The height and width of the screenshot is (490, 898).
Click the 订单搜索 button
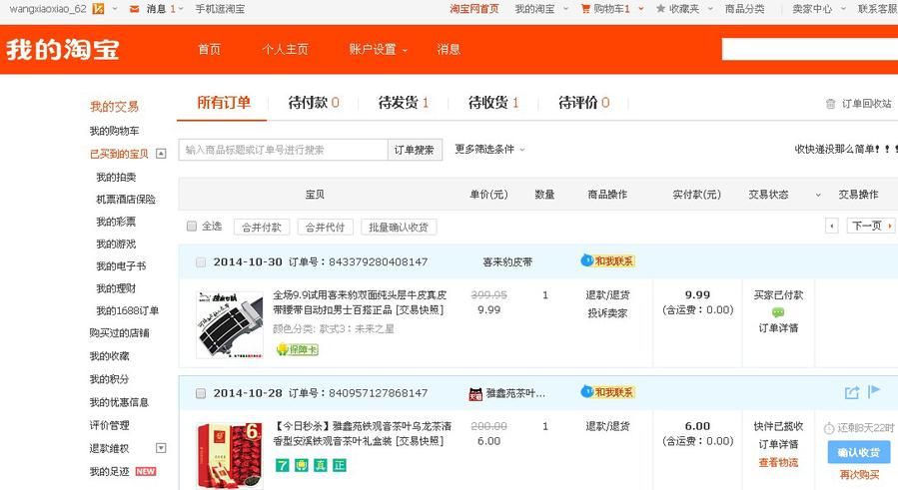(415, 150)
